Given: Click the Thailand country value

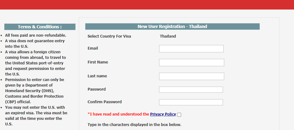Looking at the screenshot, I should 168,36.
